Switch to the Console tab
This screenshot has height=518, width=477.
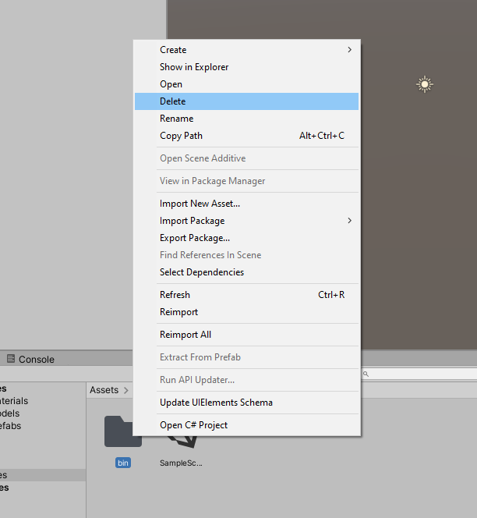pos(30,359)
